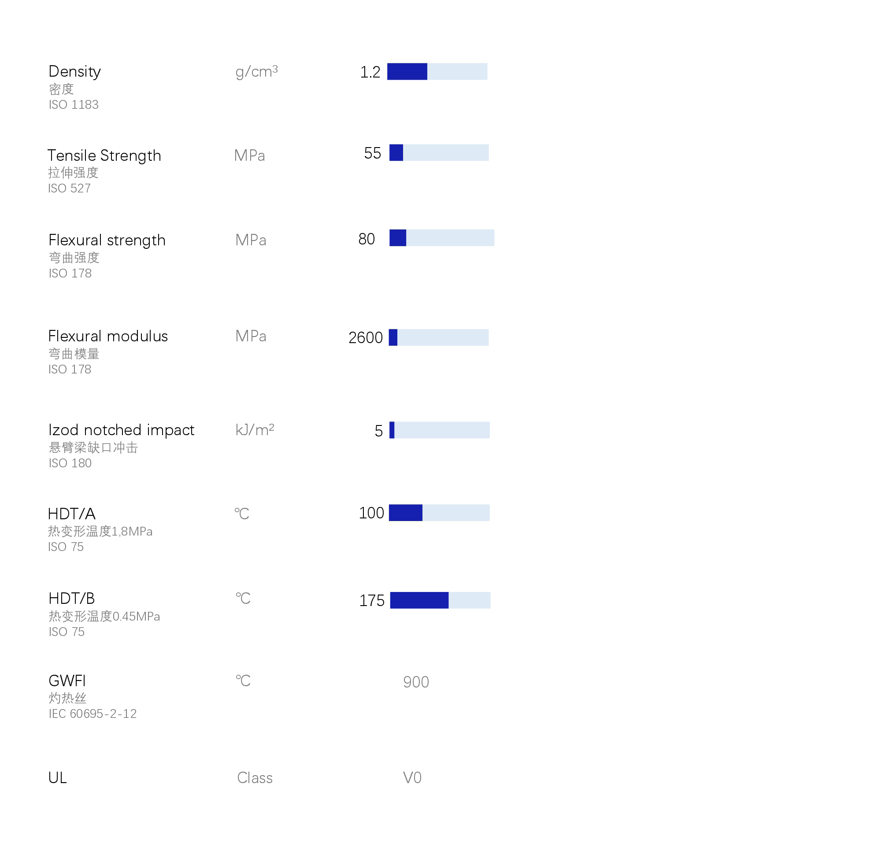Click the Density property label

74,71
